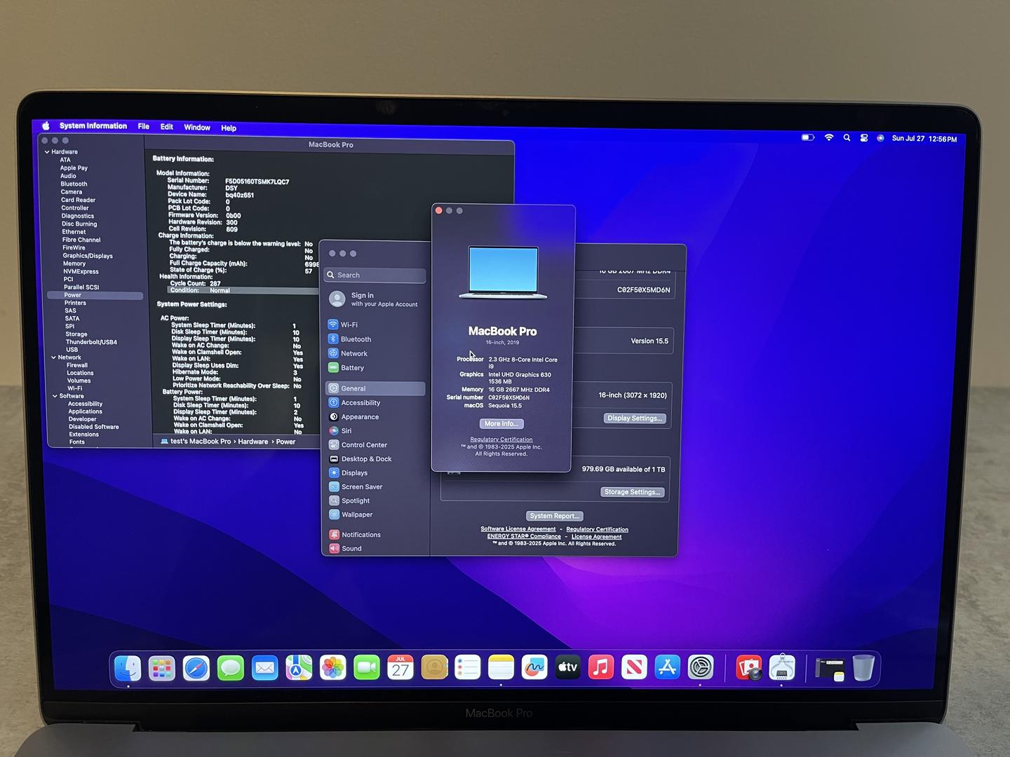The width and height of the screenshot is (1010, 757).
Task: Open Photos from the Dock
Action: click(x=332, y=668)
